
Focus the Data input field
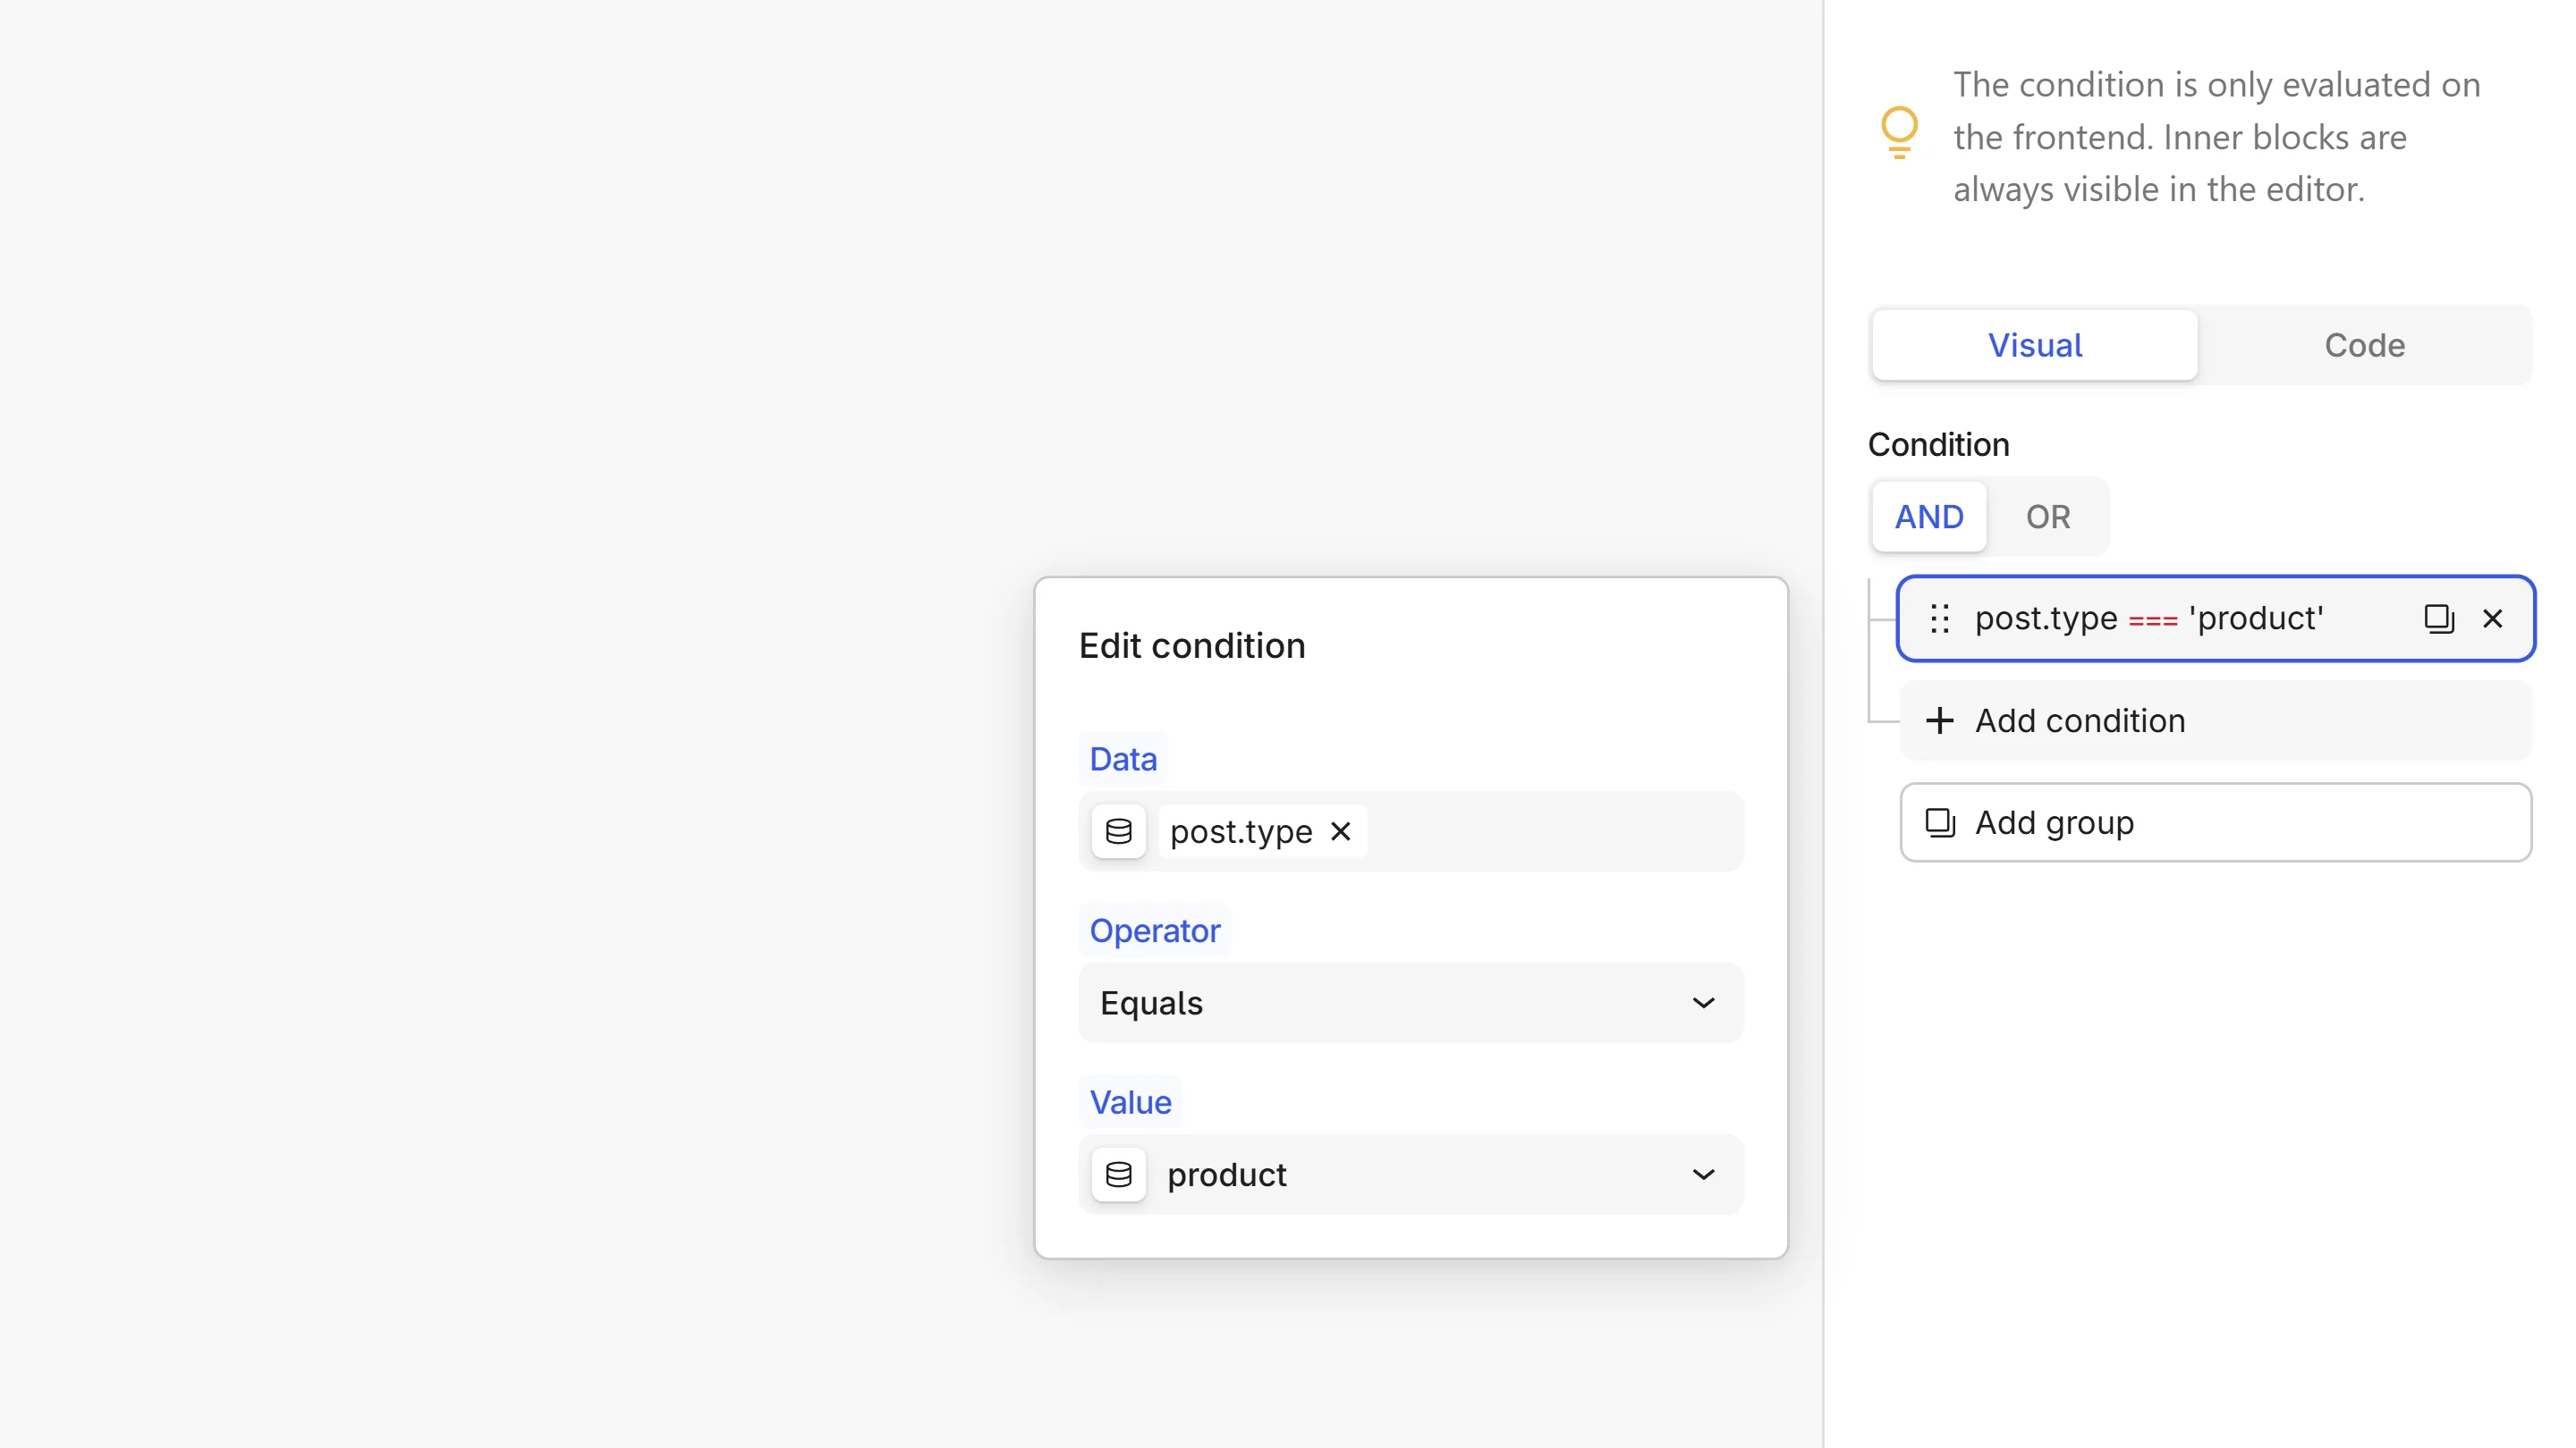pos(1411,831)
